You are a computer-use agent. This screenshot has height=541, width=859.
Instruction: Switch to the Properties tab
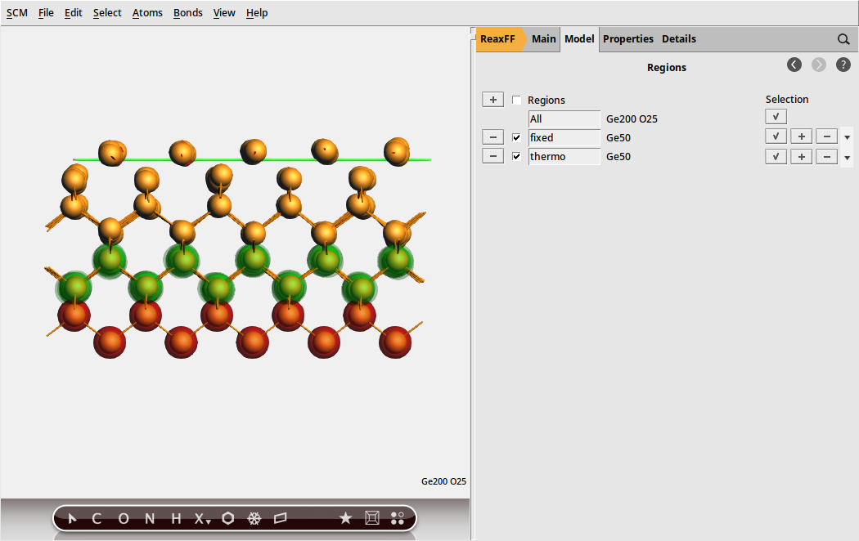627,39
